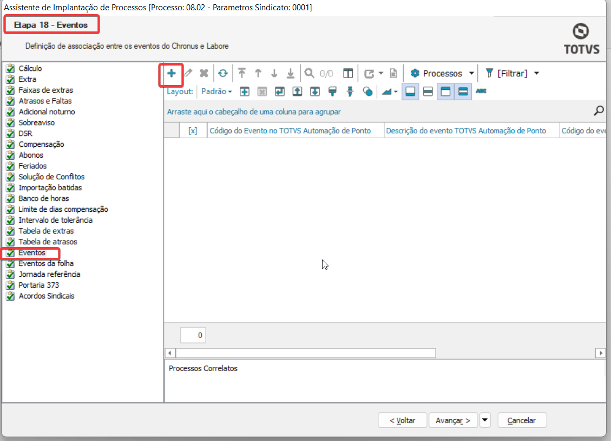Click the horizontal scrollbar thumb
The height and width of the screenshot is (441, 611).
click(305, 353)
